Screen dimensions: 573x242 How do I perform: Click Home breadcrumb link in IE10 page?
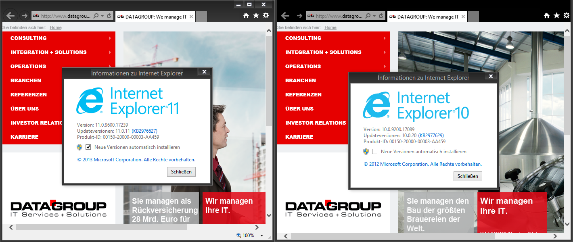330,27
